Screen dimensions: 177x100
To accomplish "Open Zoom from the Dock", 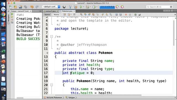I will [x=3, y=39].
